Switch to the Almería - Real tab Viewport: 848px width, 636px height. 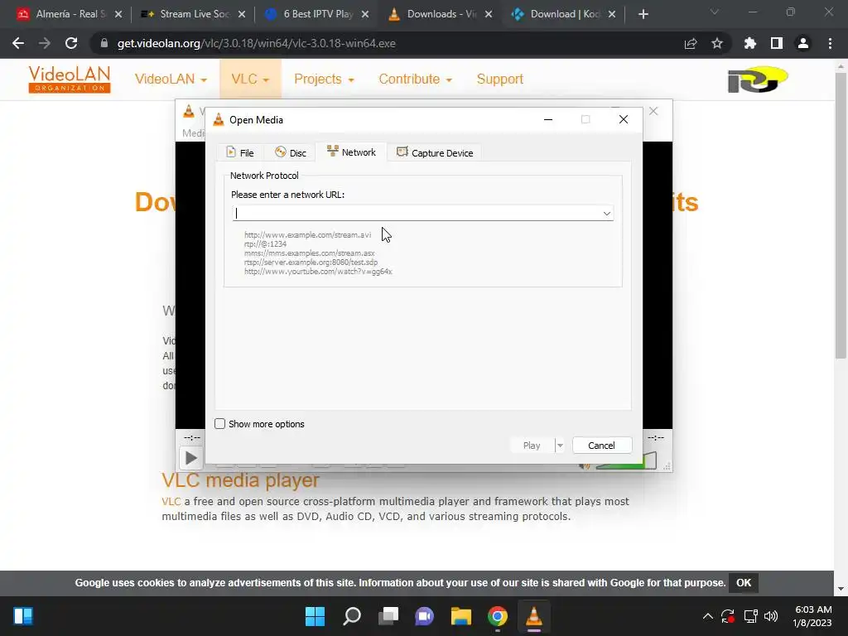(64, 14)
